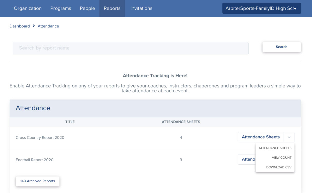Go to the People section
The height and width of the screenshot is (193, 312).
tap(87, 8)
